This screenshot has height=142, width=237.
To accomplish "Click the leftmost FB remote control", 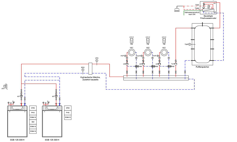I will pos(132,41).
